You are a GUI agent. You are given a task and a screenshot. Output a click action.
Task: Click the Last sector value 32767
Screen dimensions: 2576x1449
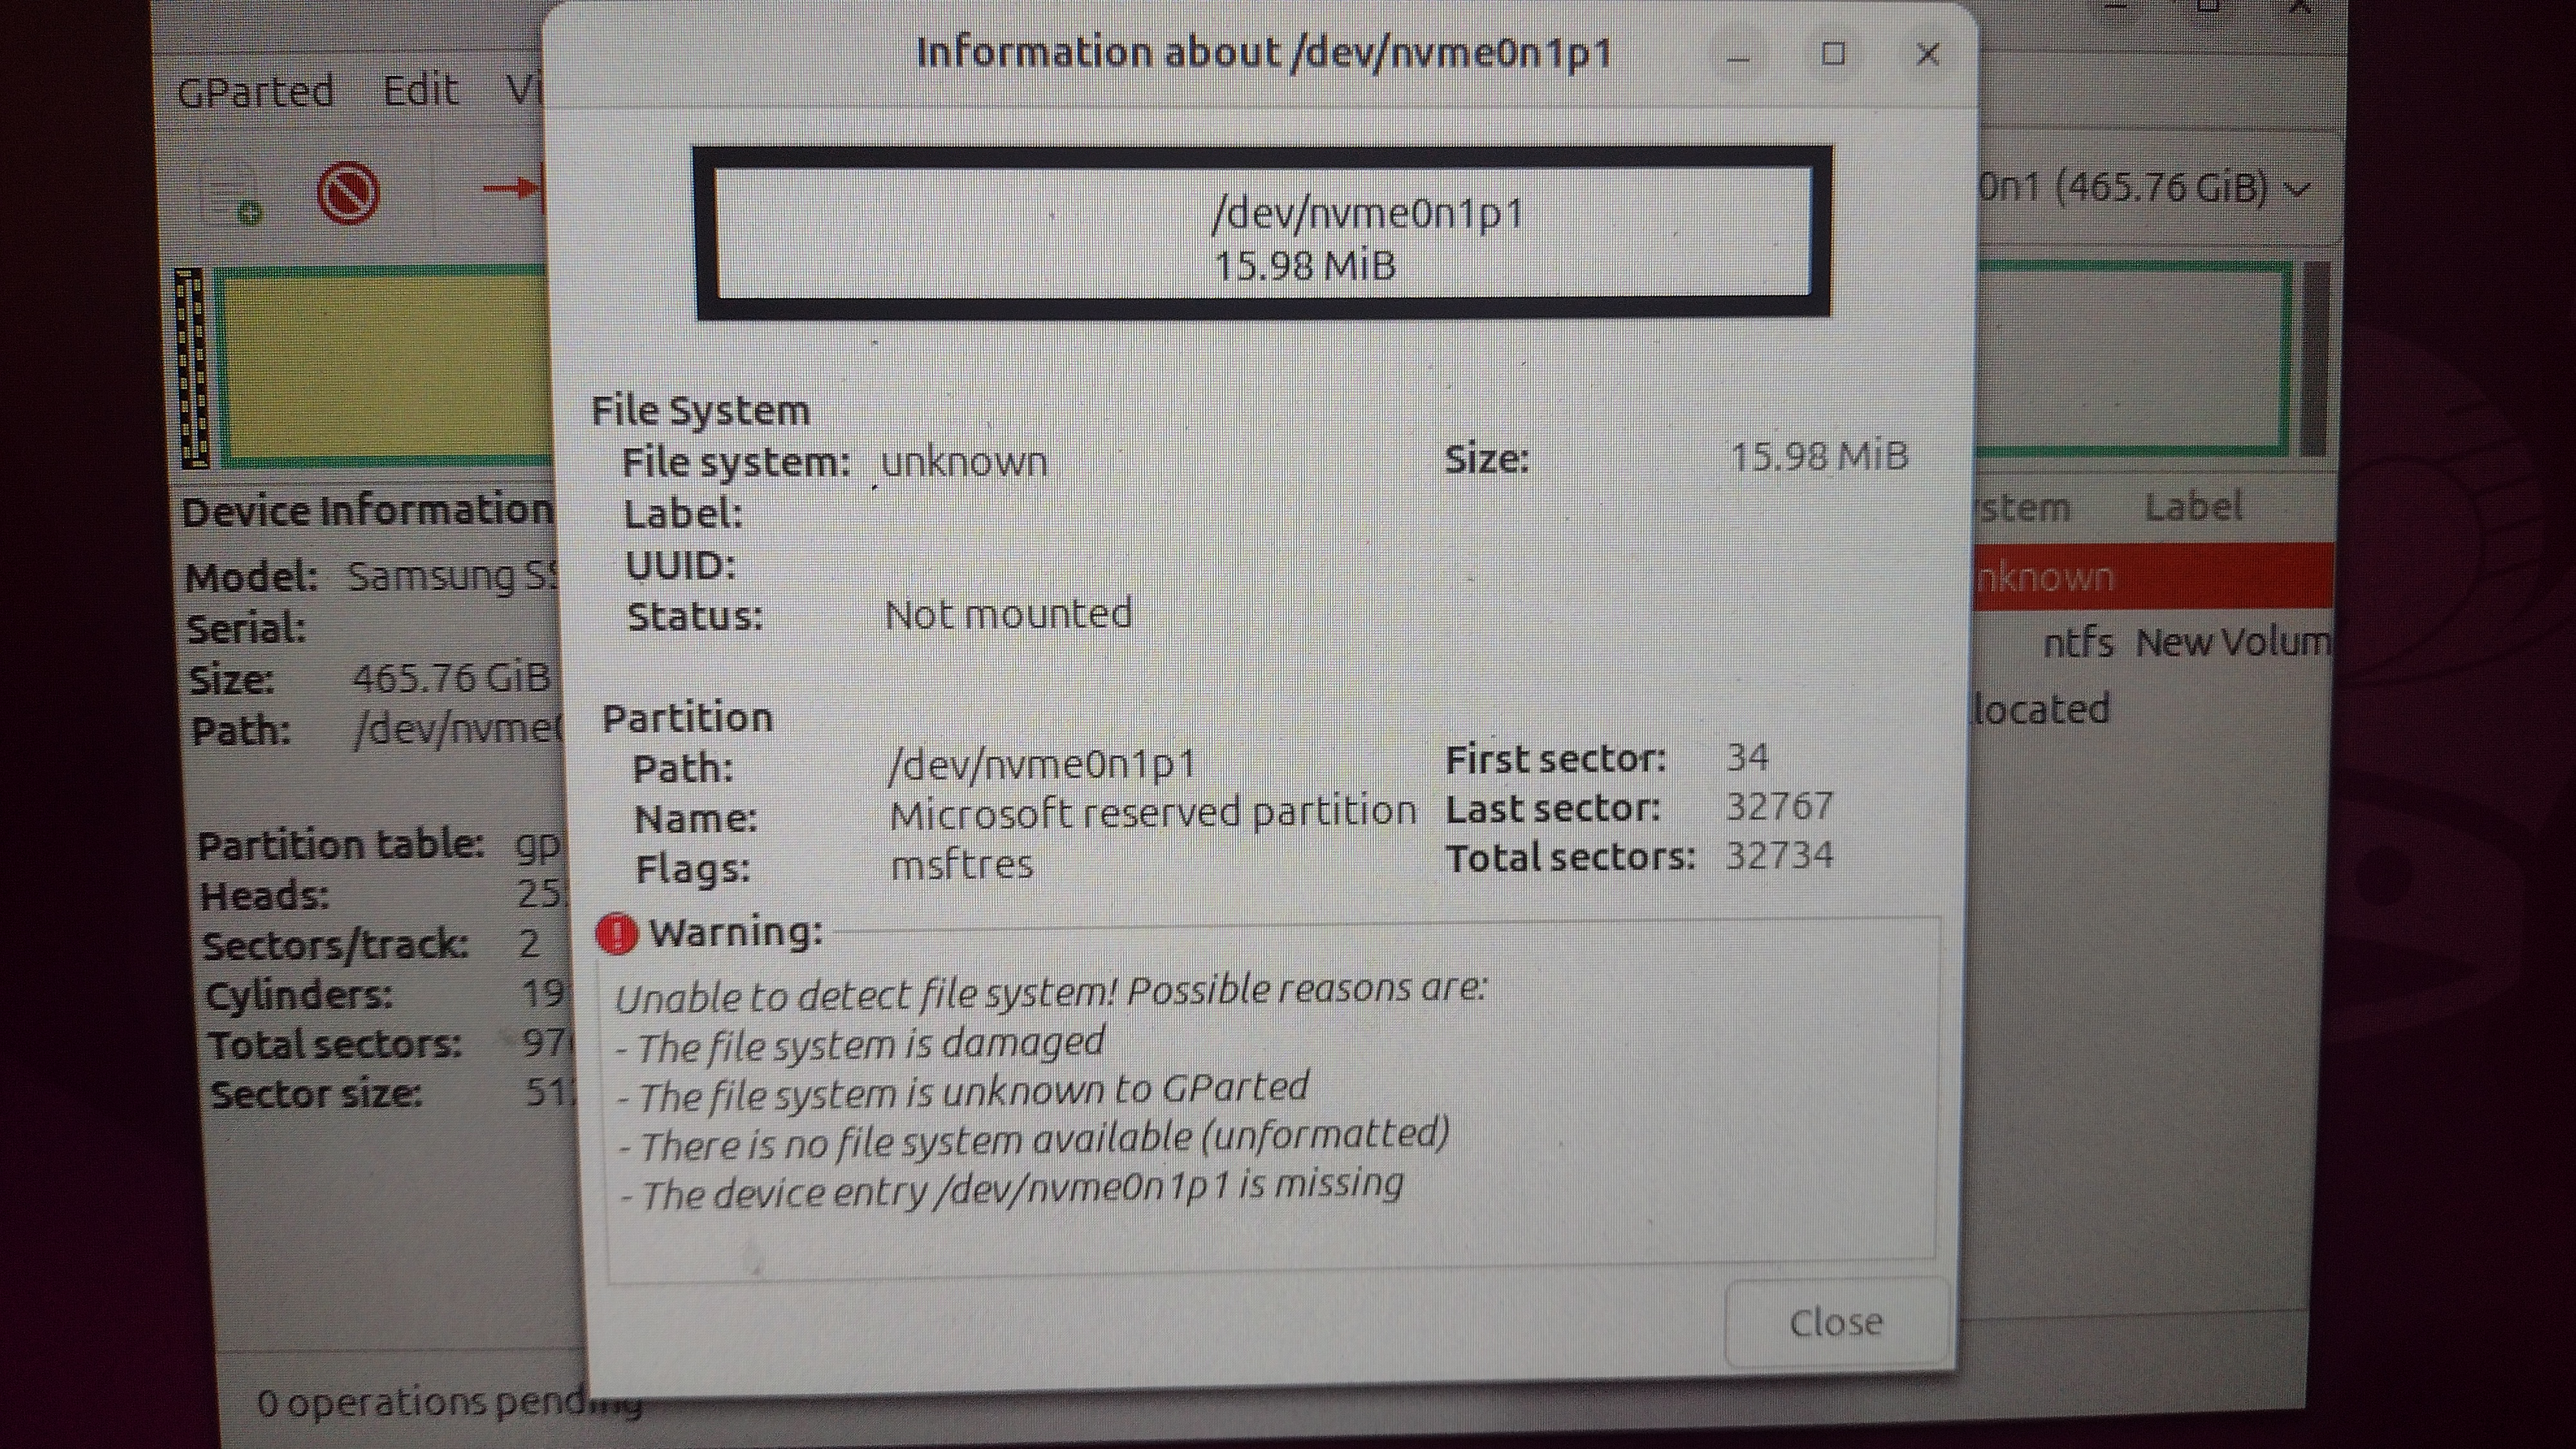pyautogui.click(x=1780, y=806)
